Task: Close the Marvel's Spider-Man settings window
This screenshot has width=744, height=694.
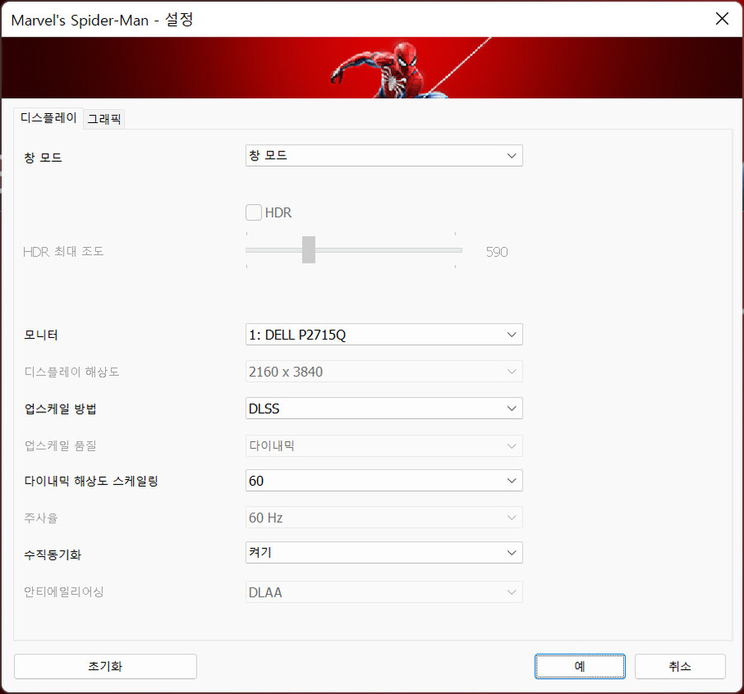Action: click(x=722, y=19)
